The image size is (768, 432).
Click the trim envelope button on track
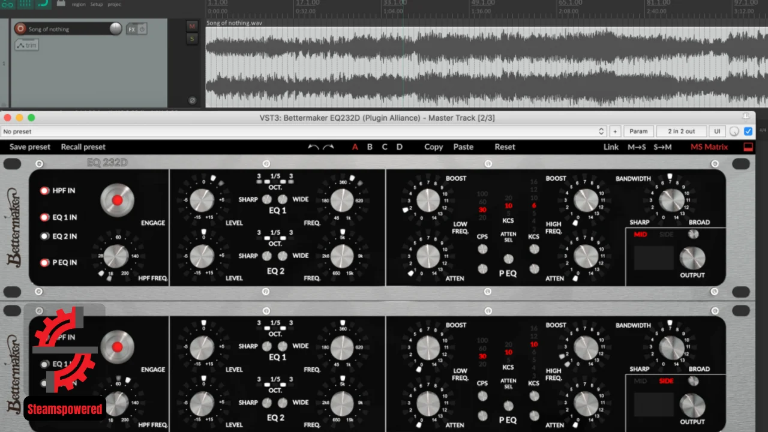pos(27,45)
